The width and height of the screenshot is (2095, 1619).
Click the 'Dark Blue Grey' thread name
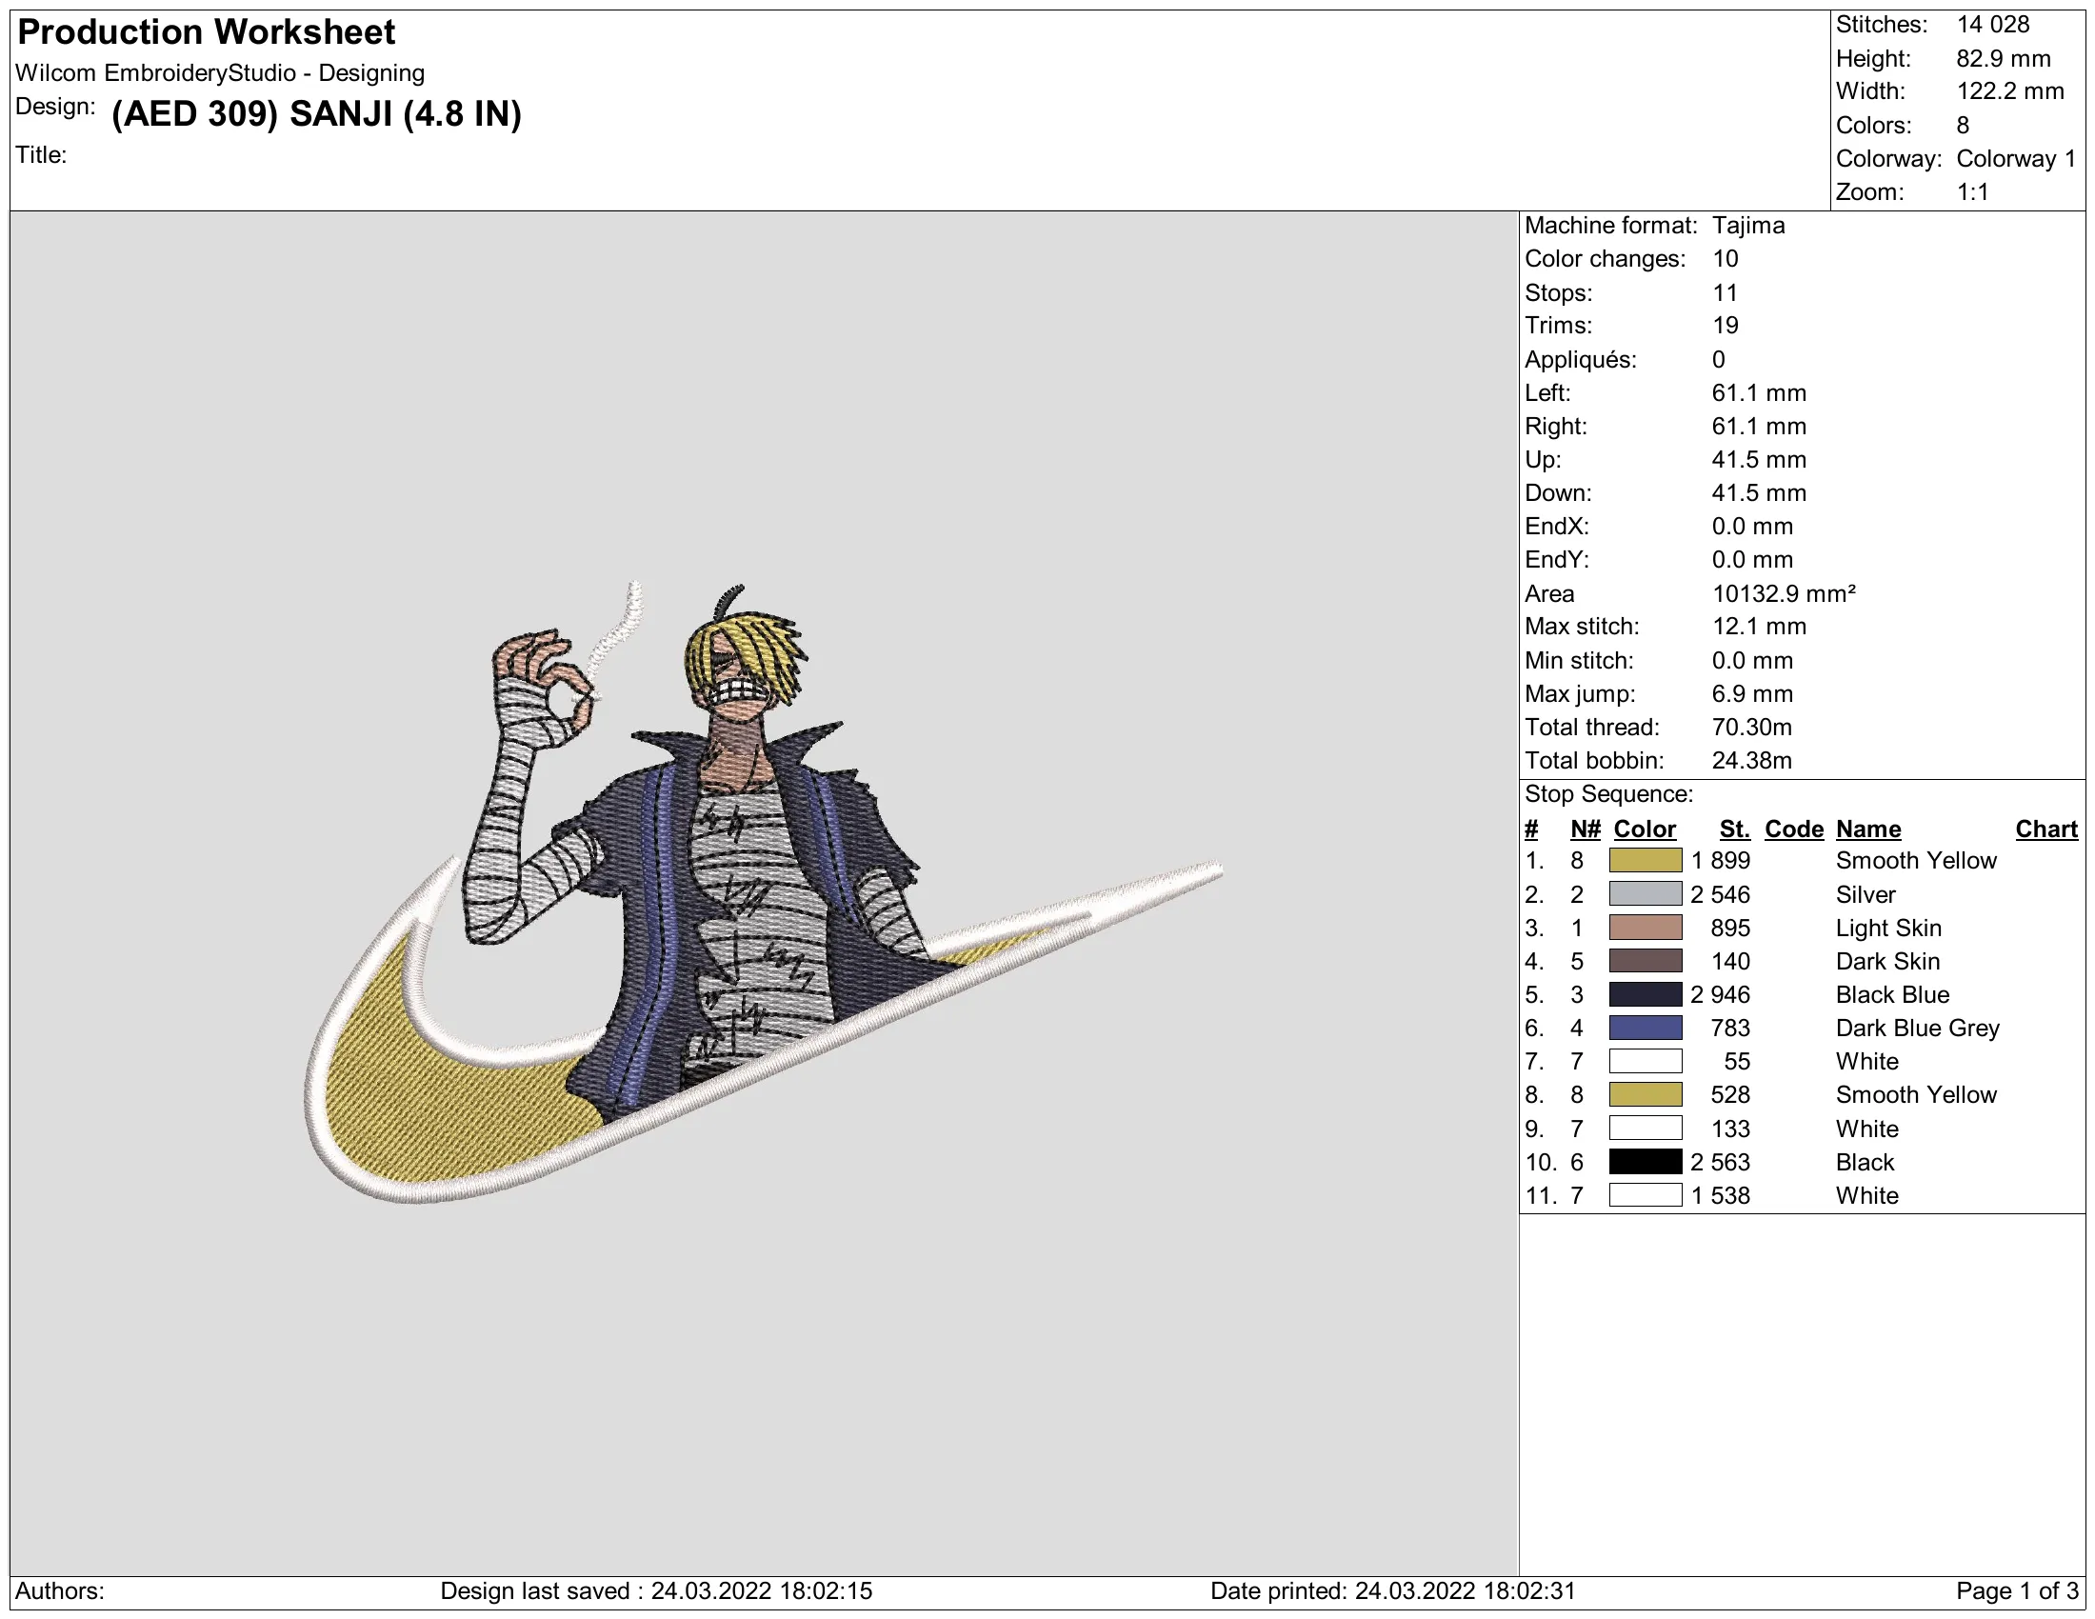(1918, 1029)
